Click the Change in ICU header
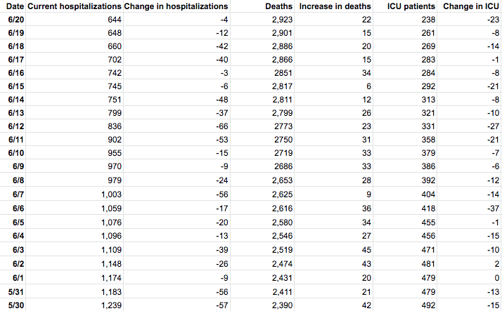 tap(470, 6)
